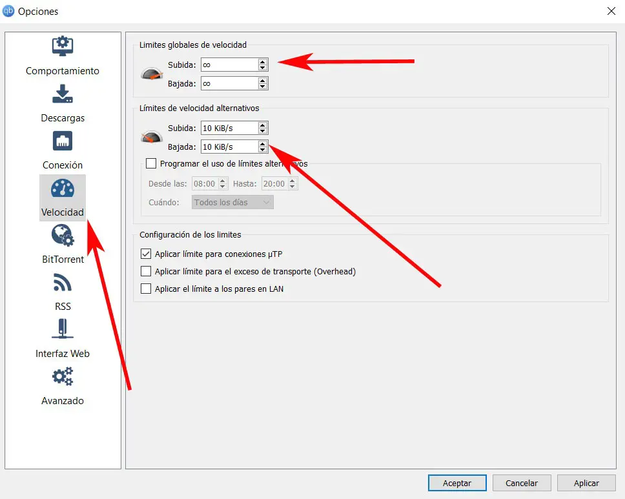This screenshot has height=499, width=625.
Task: Open the Descargas download icon
Action: tap(63, 94)
